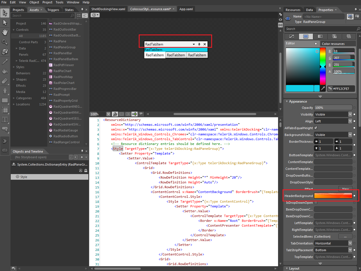Open the artboard zoom level dropdown

tap(108, 114)
